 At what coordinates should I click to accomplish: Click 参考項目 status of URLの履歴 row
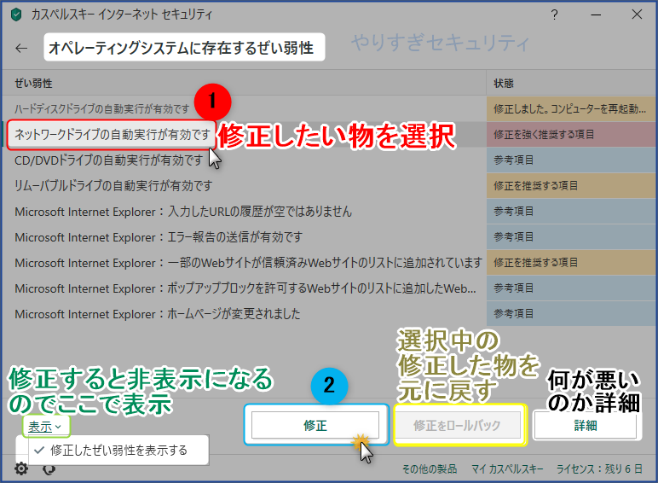pyautogui.click(x=571, y=212)
